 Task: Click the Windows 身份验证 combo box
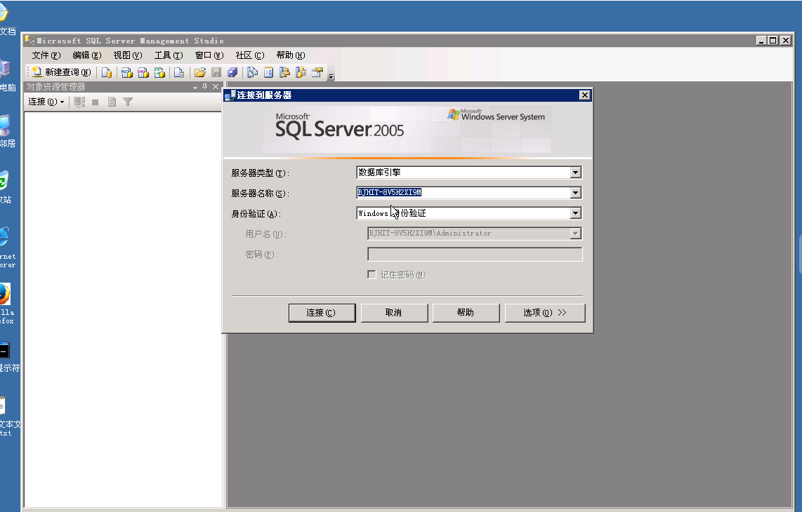click(x=468, y=213)
